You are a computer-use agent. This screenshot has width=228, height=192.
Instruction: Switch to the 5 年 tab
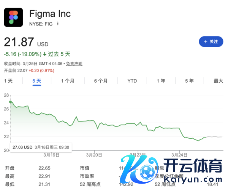(x=189, y=81)
